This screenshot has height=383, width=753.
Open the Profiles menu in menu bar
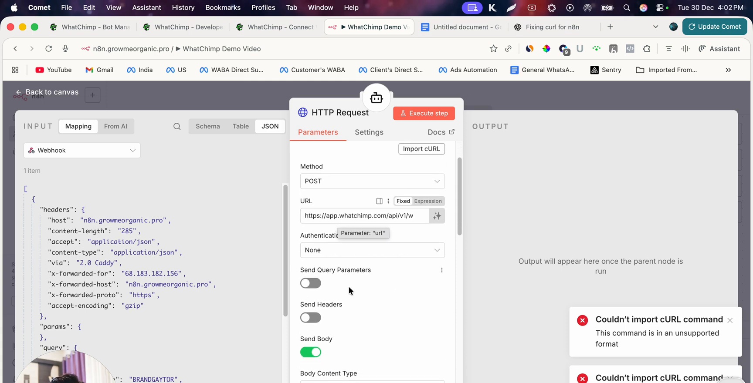click(263, 7)
